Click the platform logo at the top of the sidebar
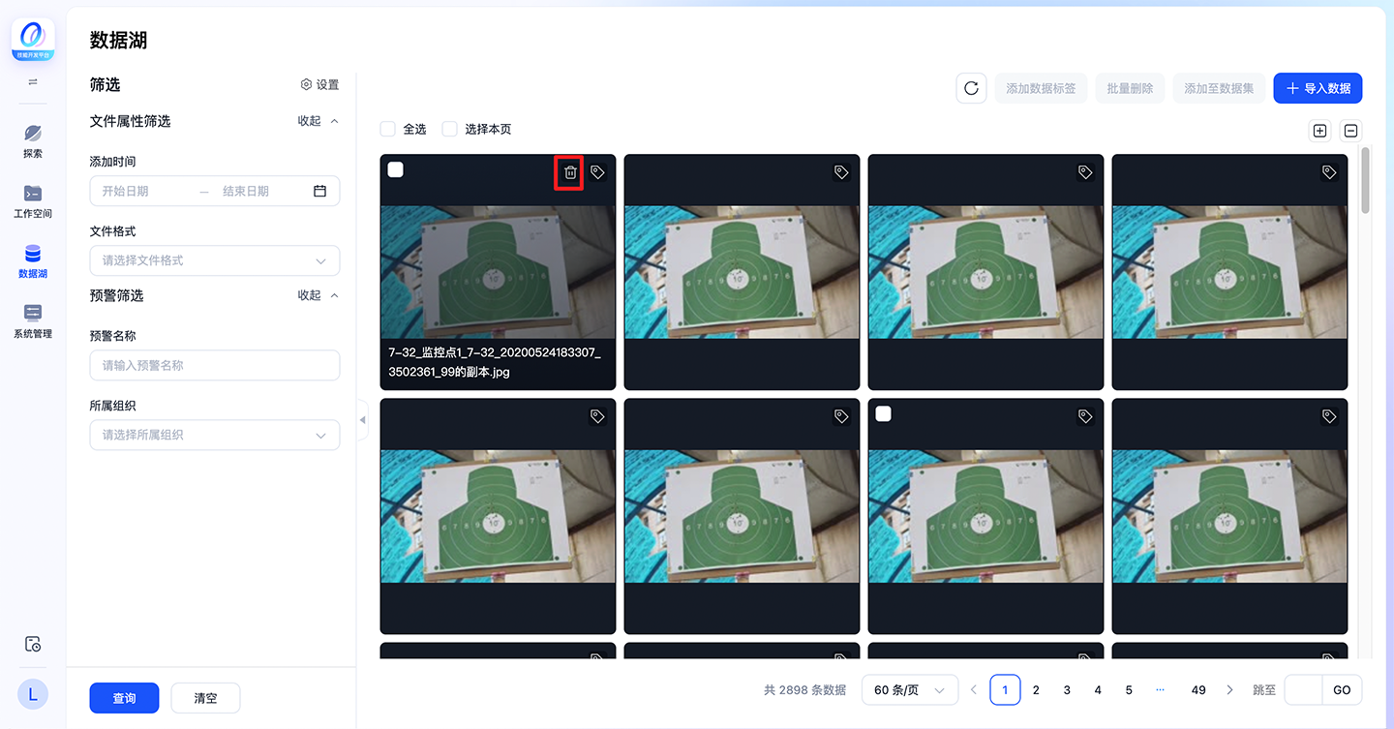 (x=33, y=40)
